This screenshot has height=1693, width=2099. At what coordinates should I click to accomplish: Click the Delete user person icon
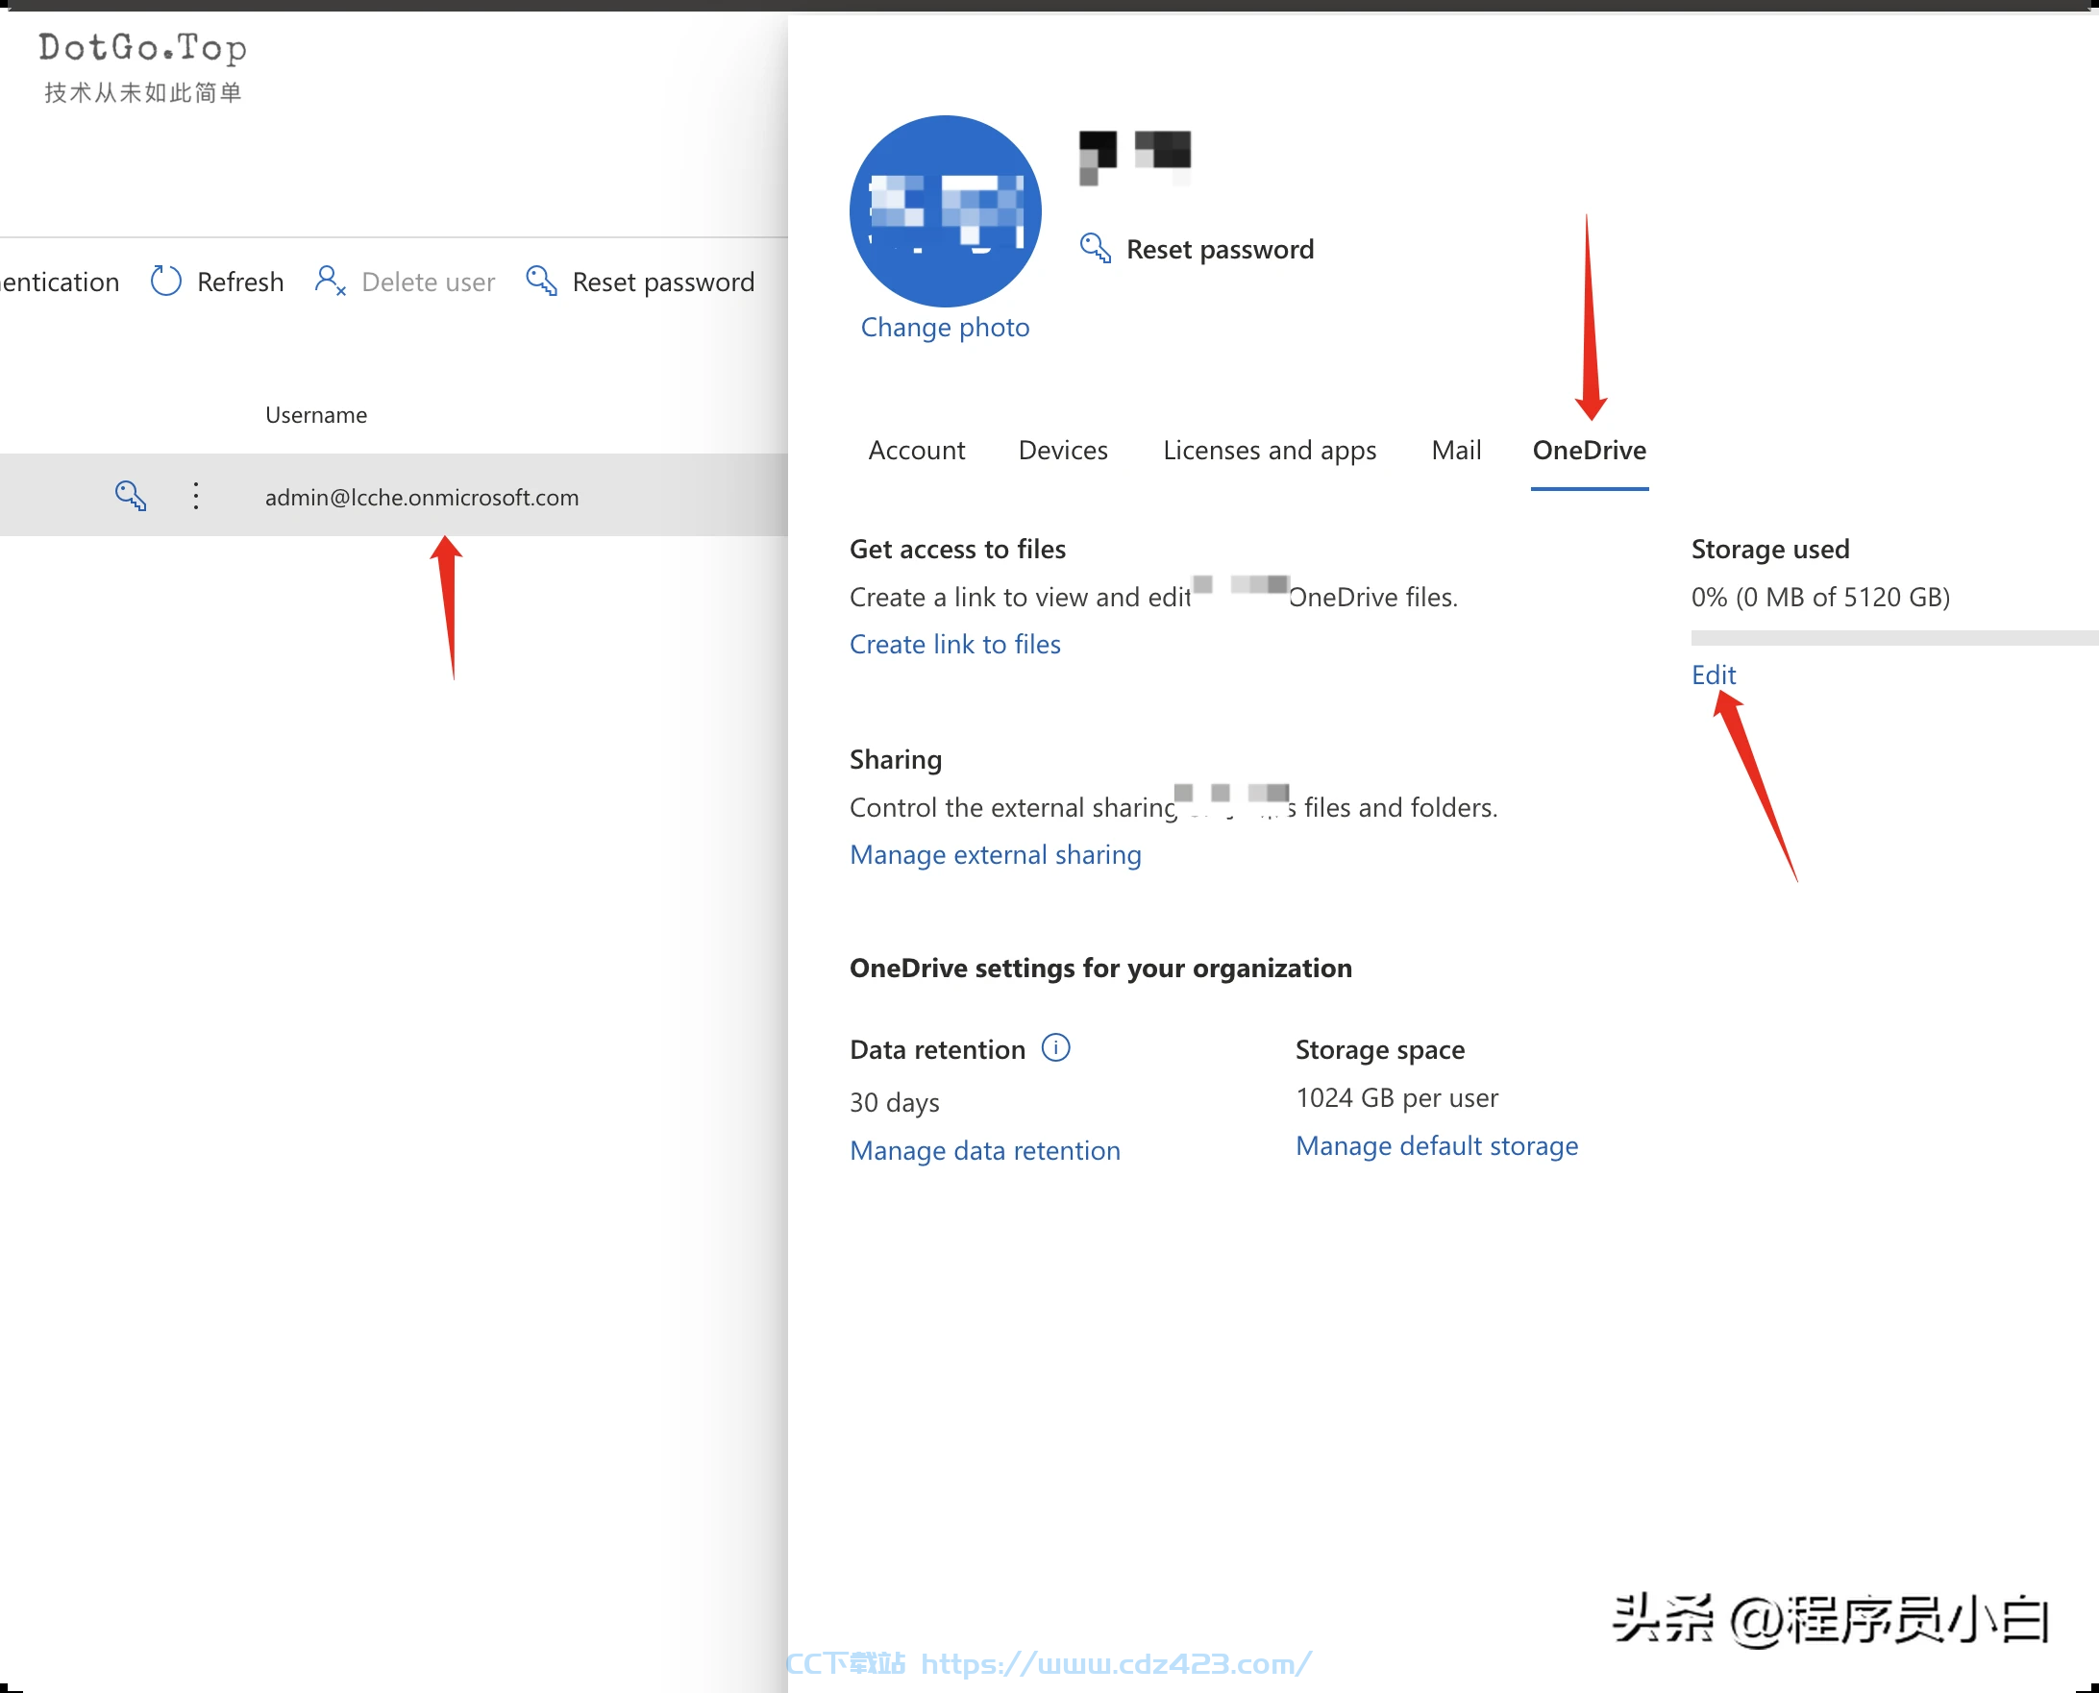(330, 281)
